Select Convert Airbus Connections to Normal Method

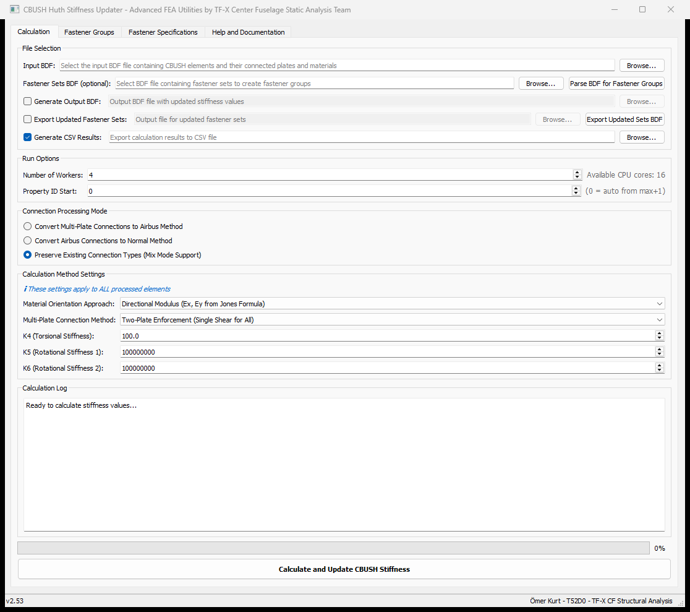tap(27, 240)
